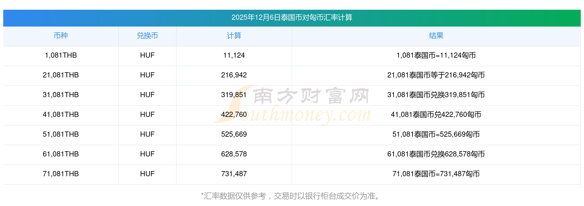Click the 币种 column header
This screenshot has width=584, height=206.
[61, 36]
